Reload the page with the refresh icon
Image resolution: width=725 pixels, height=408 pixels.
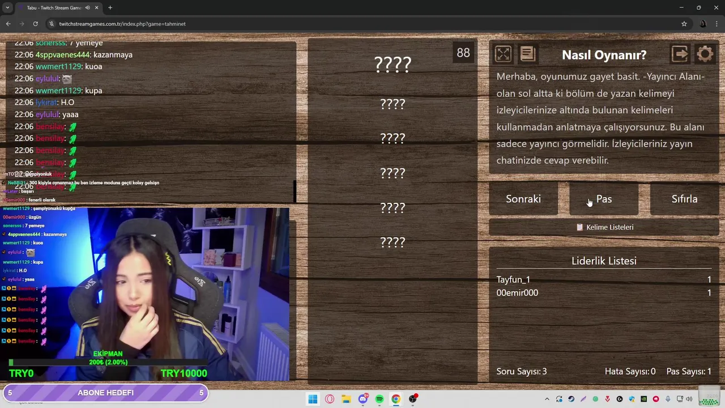35,24
